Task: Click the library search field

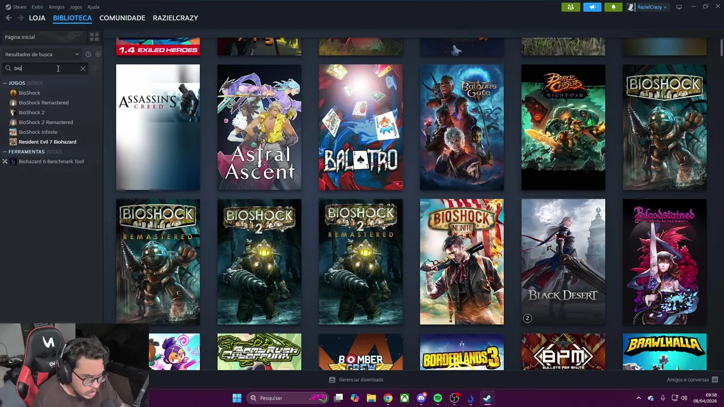Action: [44, 68]
